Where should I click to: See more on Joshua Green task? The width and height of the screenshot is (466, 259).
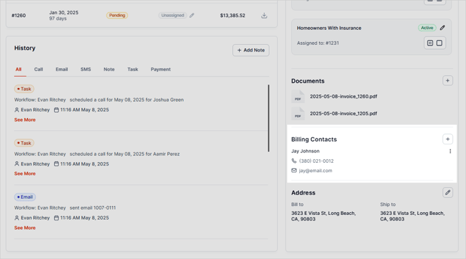tap(25, 120)
